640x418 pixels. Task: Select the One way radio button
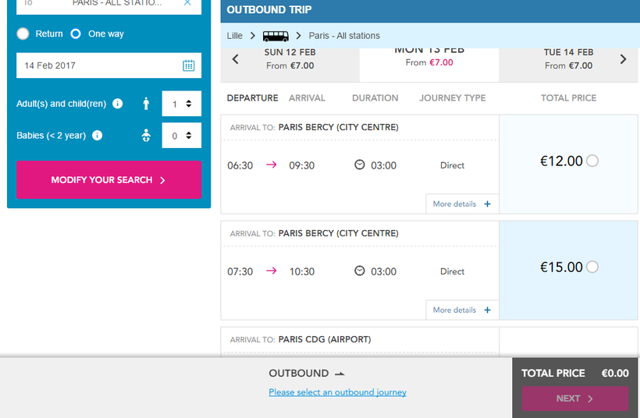coord(76,34)
